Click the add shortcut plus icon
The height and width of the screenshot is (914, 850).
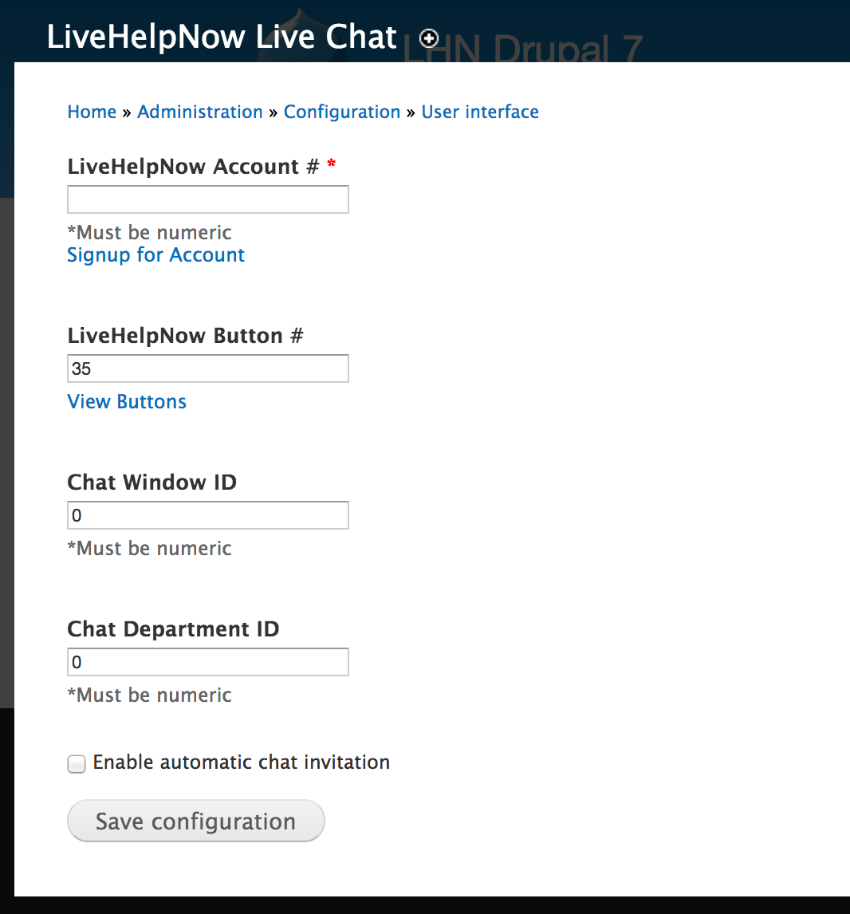tap(429, 39)
